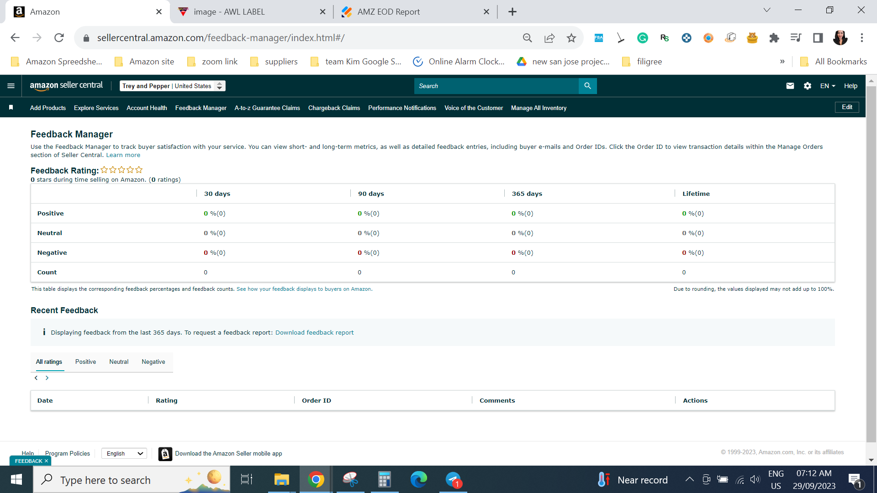The image size is (877, 493).
Task: Open File Explorer from taskbar
Action: [282, 480]
